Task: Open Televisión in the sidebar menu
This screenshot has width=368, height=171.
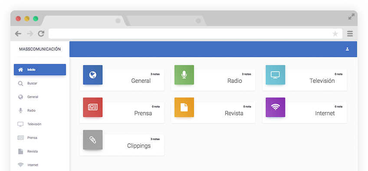Action: tap(40, 124)
